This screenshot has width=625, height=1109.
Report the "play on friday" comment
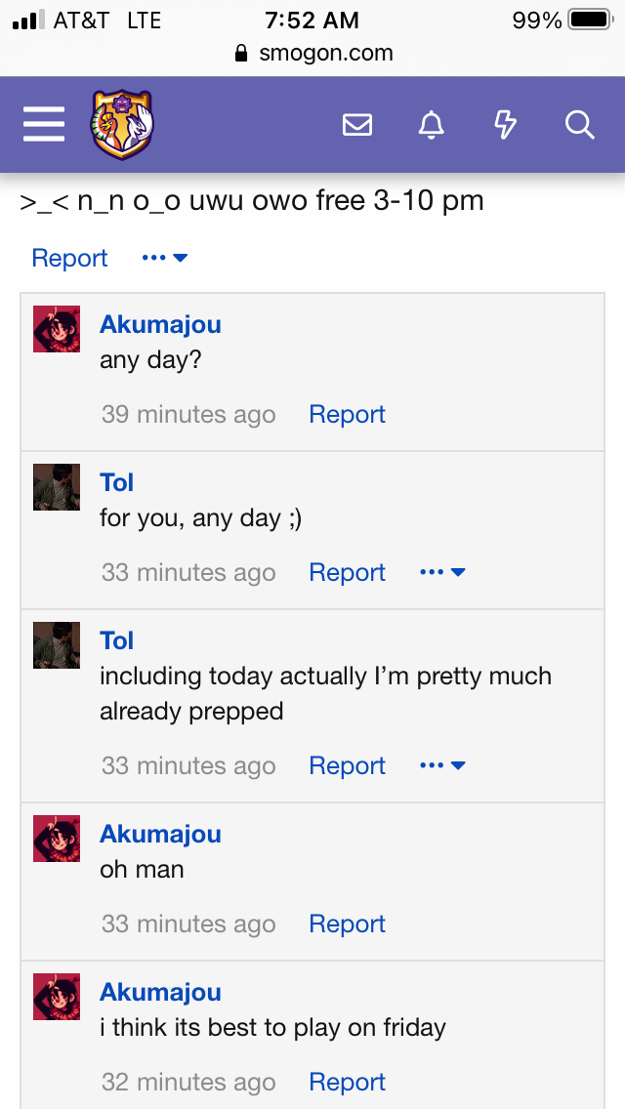click(x=347, y=1082)
